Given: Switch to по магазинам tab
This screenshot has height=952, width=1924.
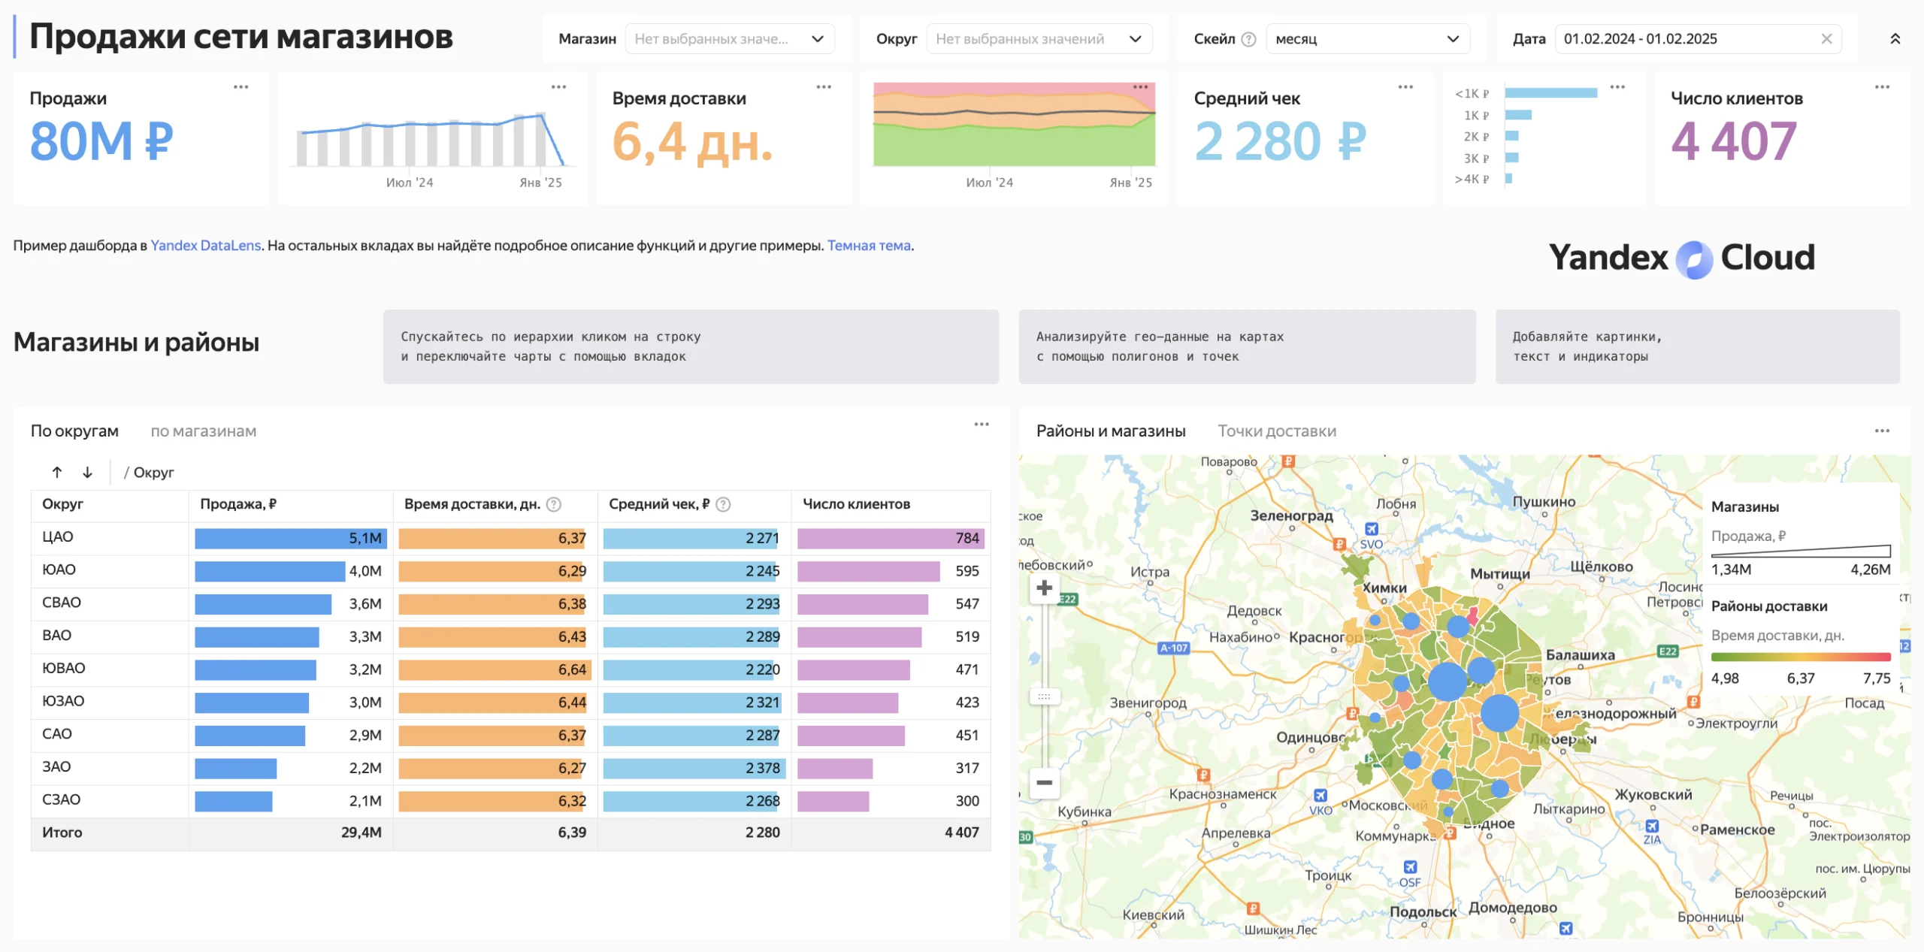Looking at the screenshot, I should 204,431.
